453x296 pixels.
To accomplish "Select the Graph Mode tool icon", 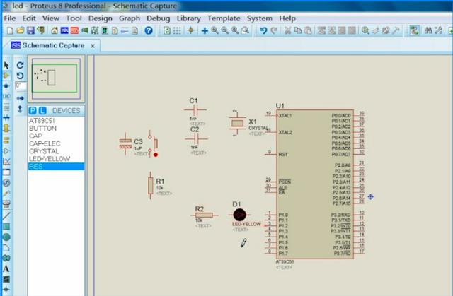I will coord(6,161).
